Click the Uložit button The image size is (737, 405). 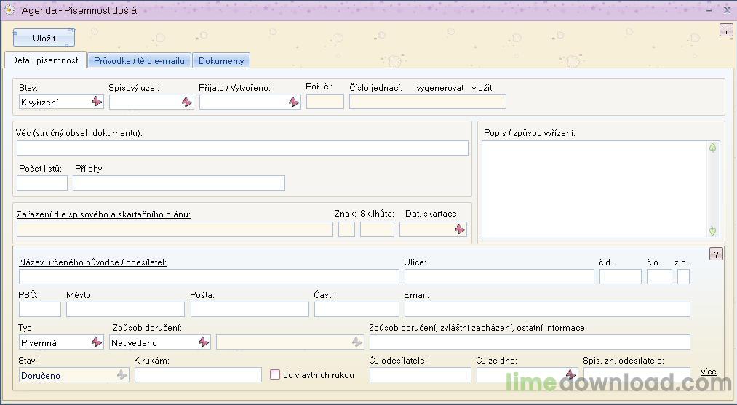point(44,38)
